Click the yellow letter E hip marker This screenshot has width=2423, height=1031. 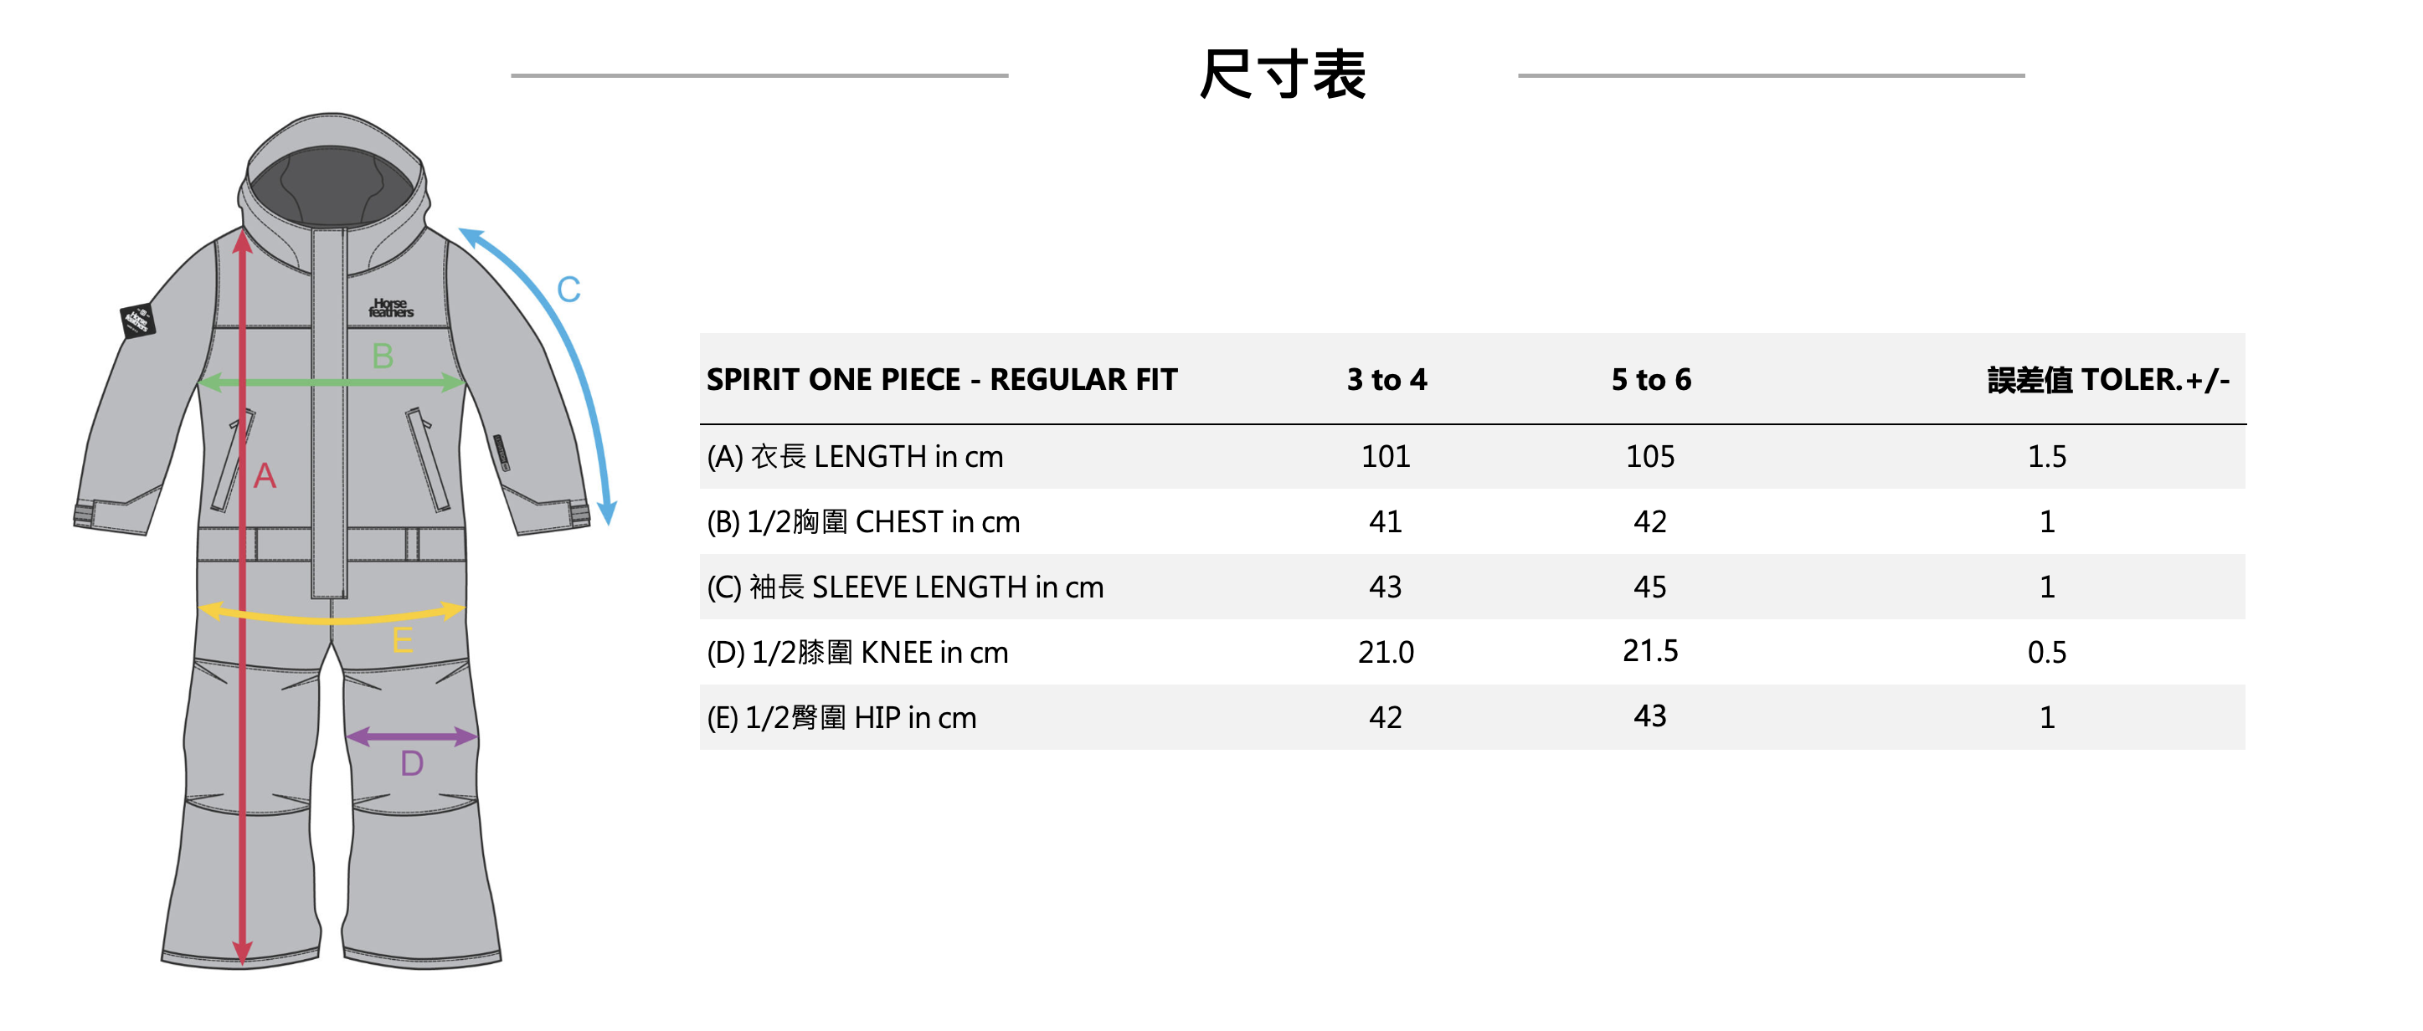pyautogui.click(x=402, y=640)
